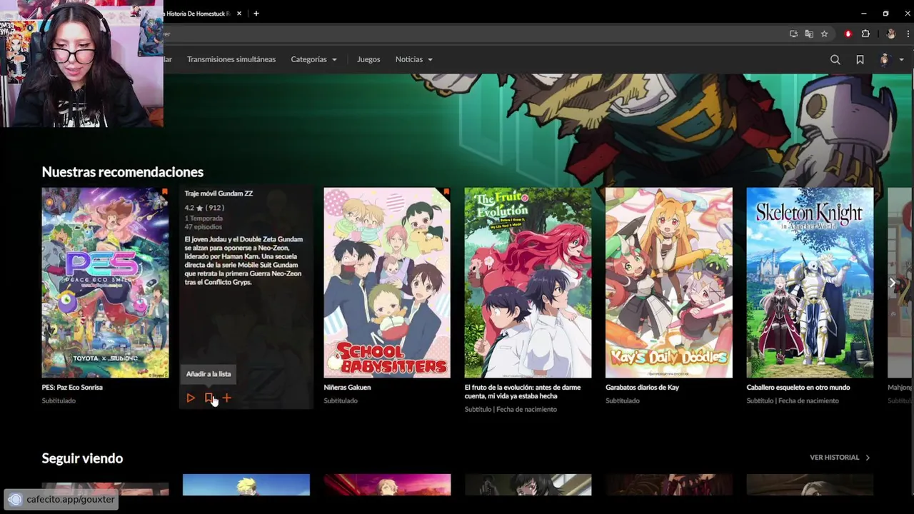Image resolution: width=914 pixels, height=514 pixels.
Task: Open Skeleton Knight in Another World poster
Action: (x=810, y=283)
